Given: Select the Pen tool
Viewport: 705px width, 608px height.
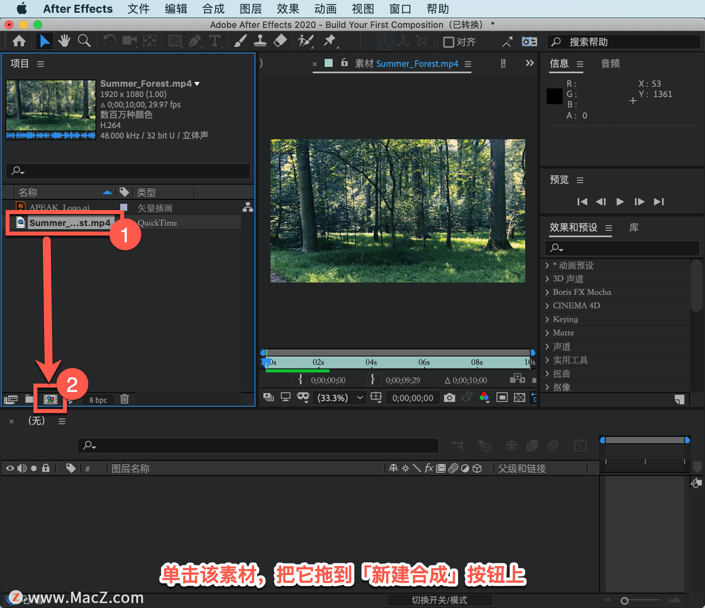Looking at the screenshot, I should pyautogui.click(x=195, y=41).
